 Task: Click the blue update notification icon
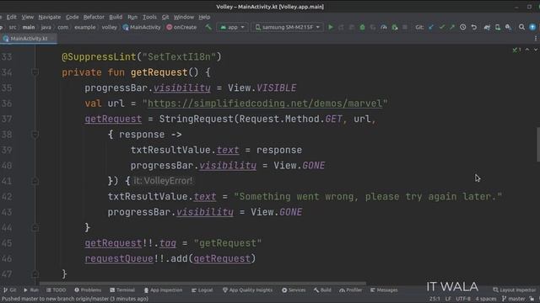coord(532,27)
